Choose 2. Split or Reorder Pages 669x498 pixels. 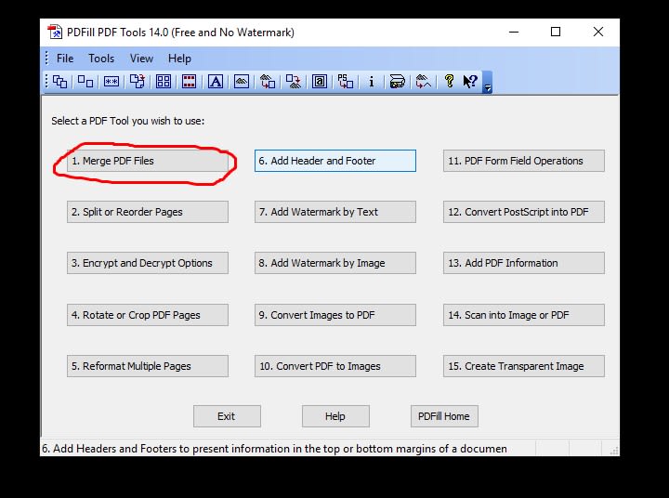(x=148, y=212)
